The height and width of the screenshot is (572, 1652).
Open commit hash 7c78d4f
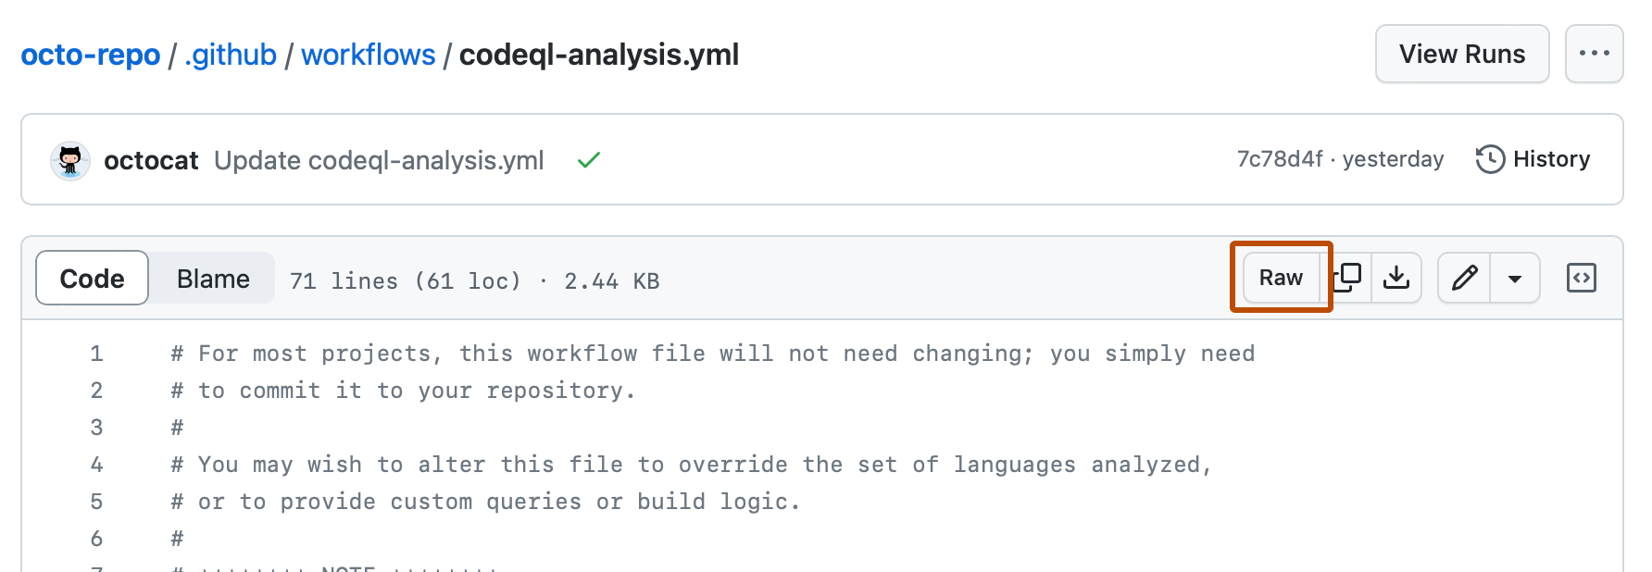pyautogui.click(x=1280, y=159)
